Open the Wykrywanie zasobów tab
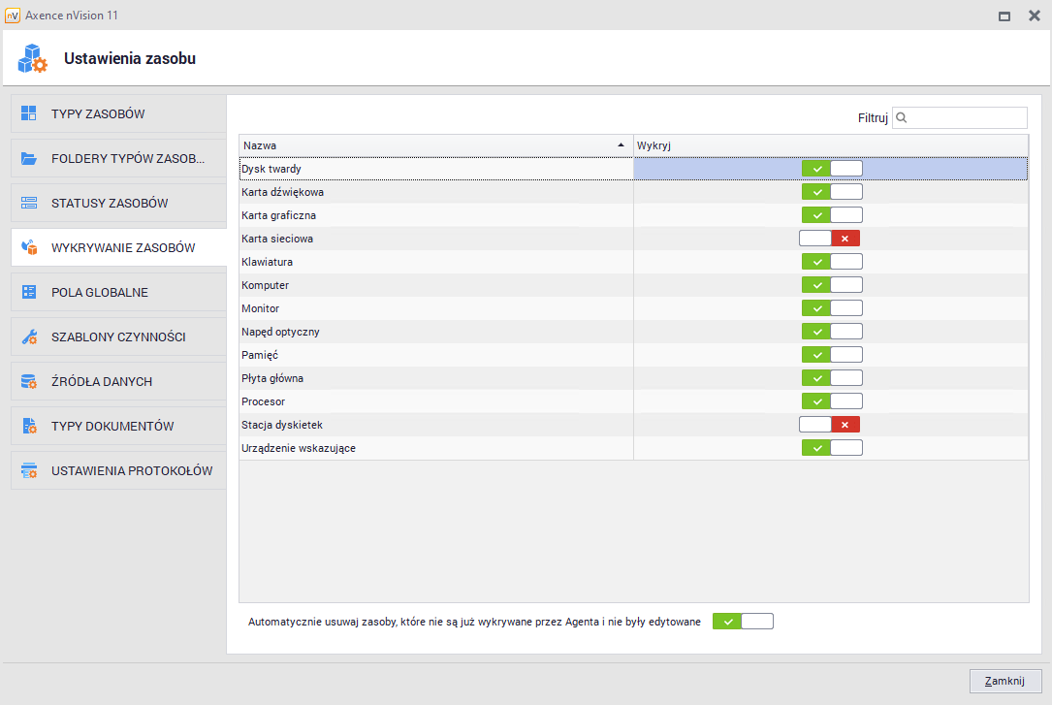This screenshot has width=1052, height=705. pos(122,247)
